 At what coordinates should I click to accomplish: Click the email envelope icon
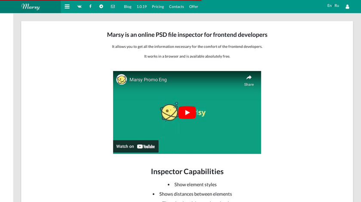(x=113, y=6)
